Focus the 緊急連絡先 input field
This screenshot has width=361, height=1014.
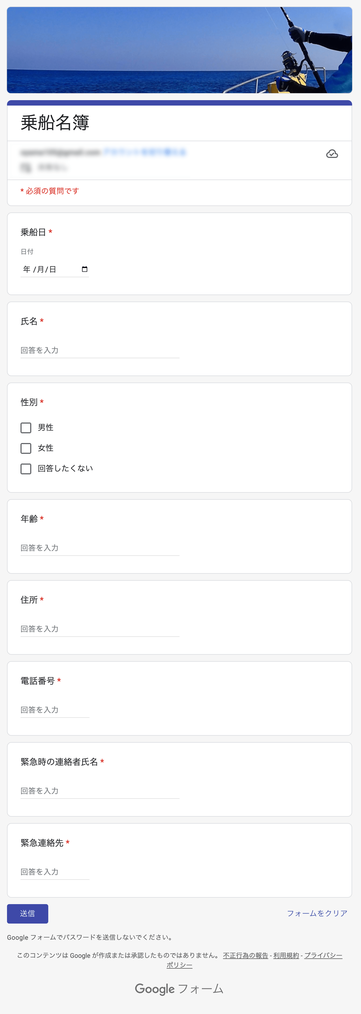[x=55, y=872]
